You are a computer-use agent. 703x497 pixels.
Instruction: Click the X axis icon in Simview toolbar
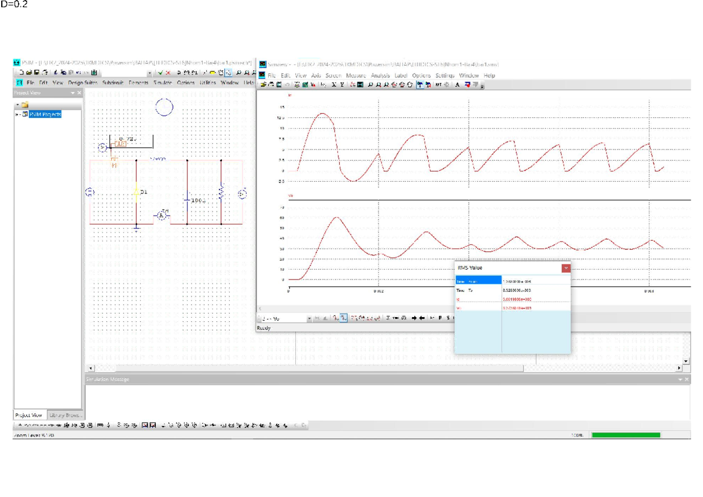pos(334,84)
